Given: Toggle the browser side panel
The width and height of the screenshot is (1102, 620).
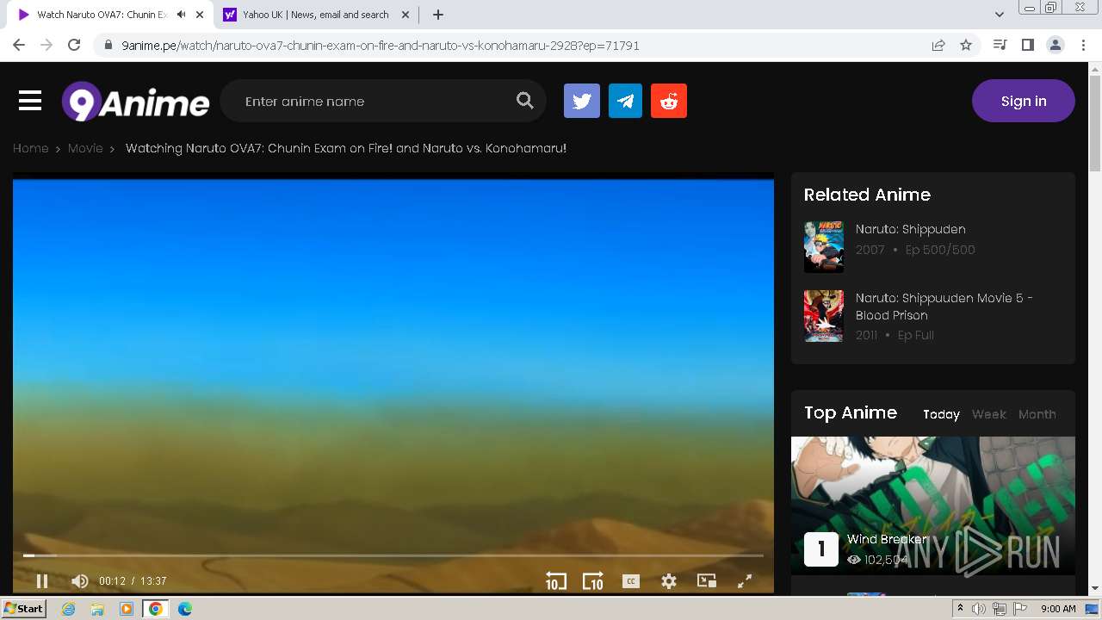Looking at the screenshot, I should tap(1027, 45).
